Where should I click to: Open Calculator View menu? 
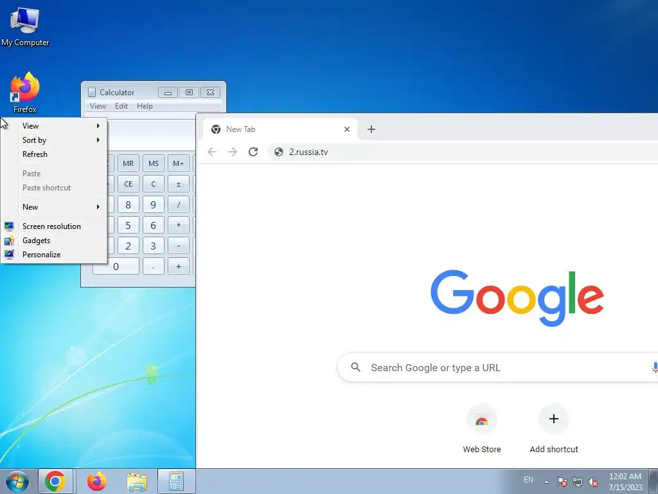98,106
